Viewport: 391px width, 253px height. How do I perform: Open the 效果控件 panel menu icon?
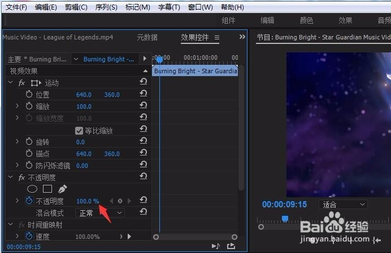tap(217, 38)
